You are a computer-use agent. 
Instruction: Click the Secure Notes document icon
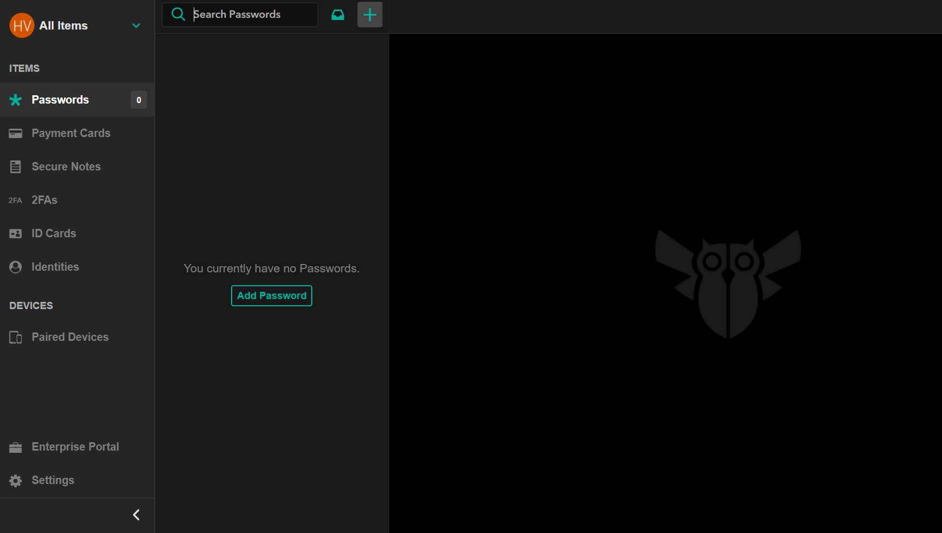(16, 167)
